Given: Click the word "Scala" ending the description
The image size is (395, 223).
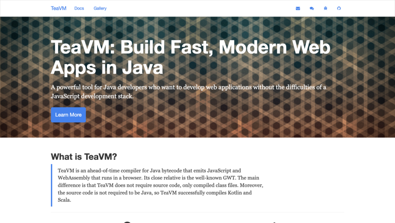Looking at the screenshot, I should click(x=64, y=200).
